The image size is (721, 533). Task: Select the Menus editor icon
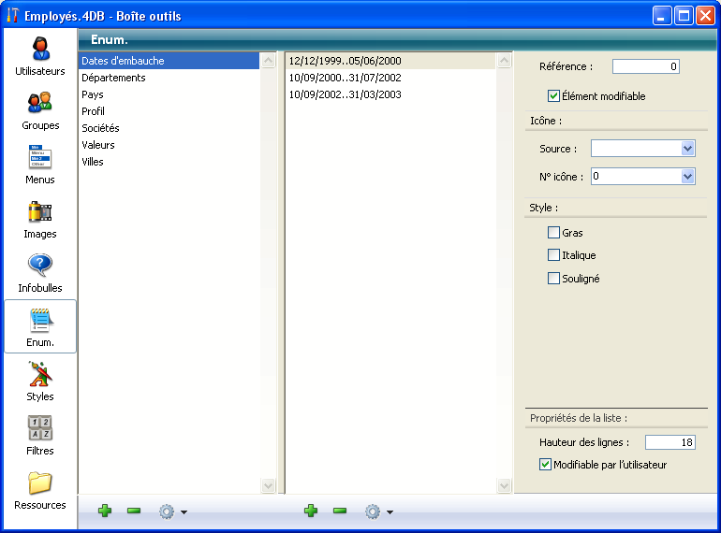point(40,164)
